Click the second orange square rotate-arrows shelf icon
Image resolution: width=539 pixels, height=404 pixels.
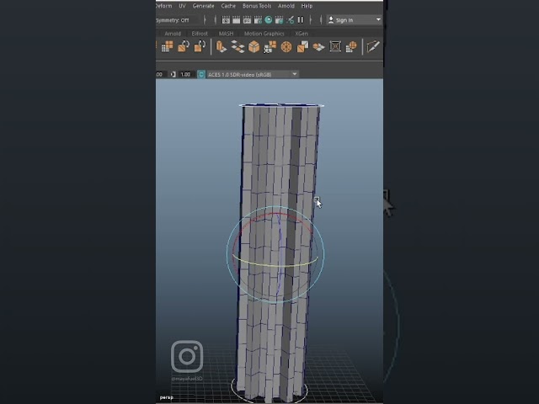point(200,46)
